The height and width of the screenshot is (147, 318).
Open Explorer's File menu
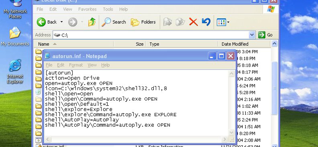point(40,9)
